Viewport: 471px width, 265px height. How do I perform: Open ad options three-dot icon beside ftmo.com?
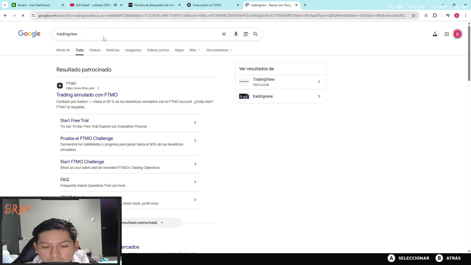[x=98, y=88]
